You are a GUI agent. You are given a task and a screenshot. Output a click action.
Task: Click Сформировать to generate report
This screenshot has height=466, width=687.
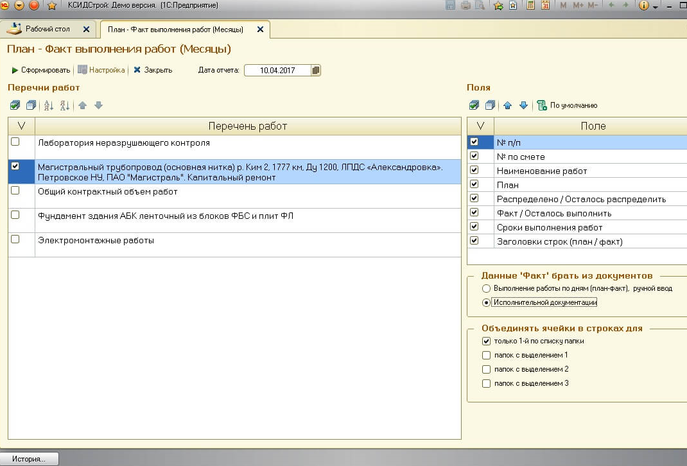pos(40,70)
